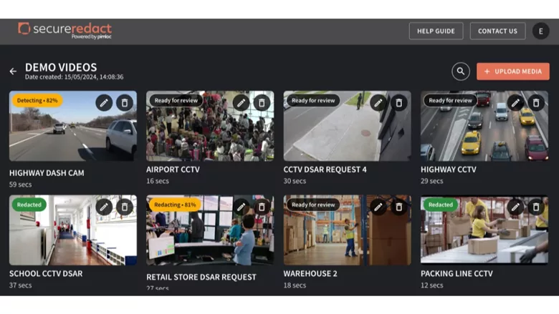Open the user profile avatar E
The image size is (559, 314).
click(541, 31)
